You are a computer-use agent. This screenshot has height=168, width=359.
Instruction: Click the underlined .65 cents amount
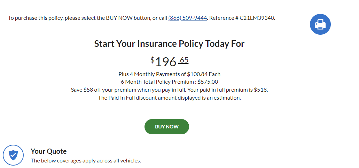point(183,60)
